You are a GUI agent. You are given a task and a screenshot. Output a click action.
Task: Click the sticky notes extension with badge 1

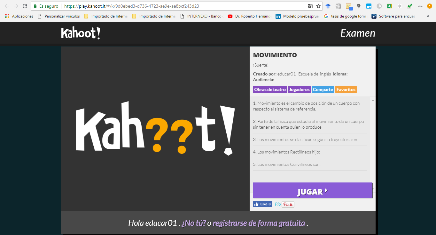tap(348, 6)
